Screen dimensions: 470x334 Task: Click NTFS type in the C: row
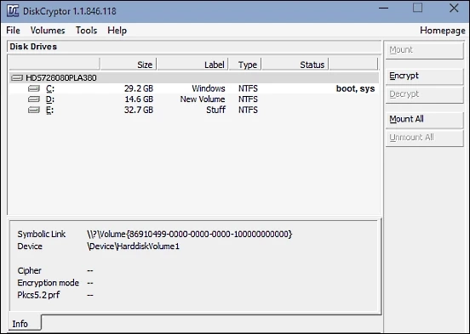coord(248,88)
